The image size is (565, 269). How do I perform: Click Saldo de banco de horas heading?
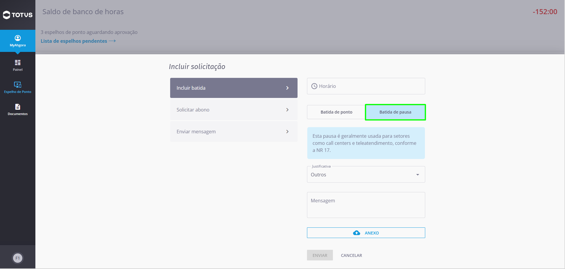point(83,12)
